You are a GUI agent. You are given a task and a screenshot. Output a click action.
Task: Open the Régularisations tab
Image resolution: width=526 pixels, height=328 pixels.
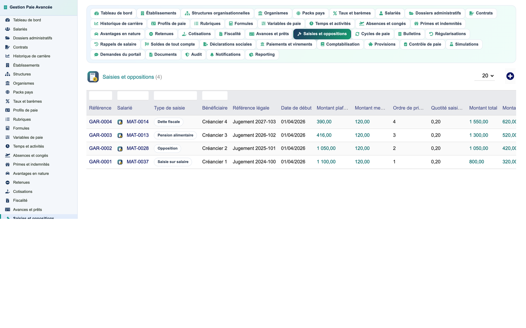(447, 34)
